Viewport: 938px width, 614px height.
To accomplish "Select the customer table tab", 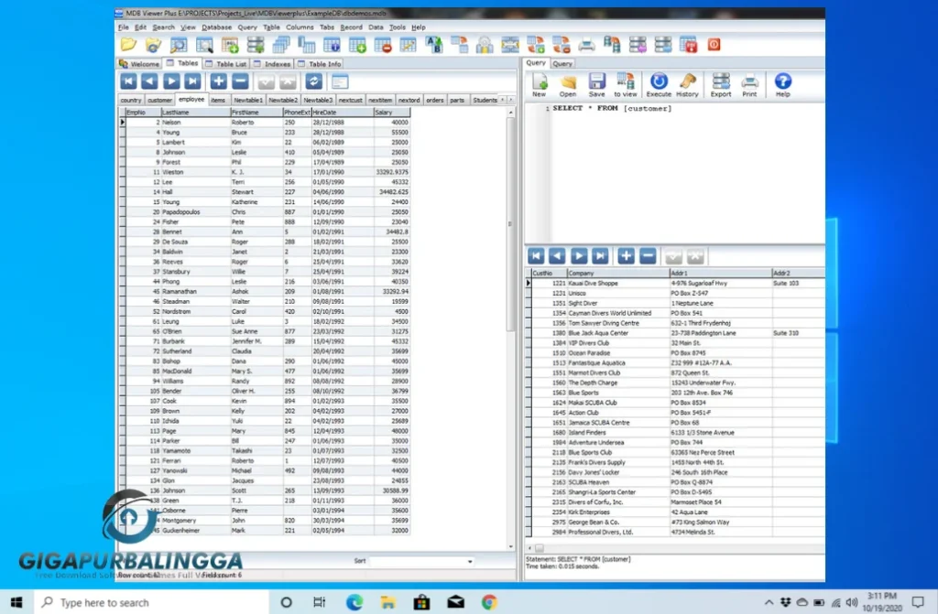I will click(159, 100).
